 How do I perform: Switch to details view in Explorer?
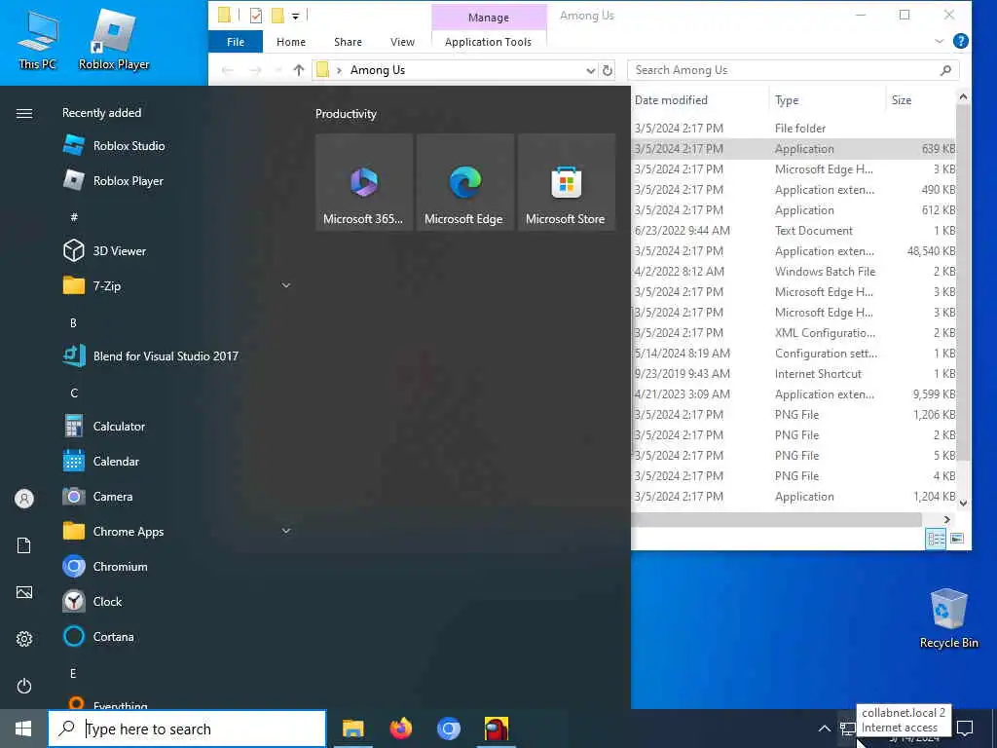(x=936, y=539)
